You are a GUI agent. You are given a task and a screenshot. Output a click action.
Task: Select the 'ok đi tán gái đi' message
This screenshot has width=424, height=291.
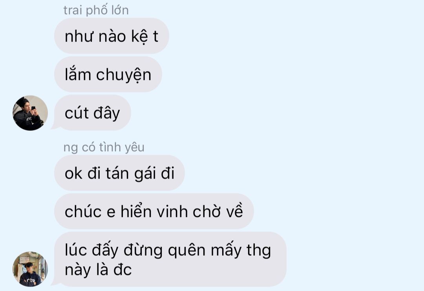119,173
